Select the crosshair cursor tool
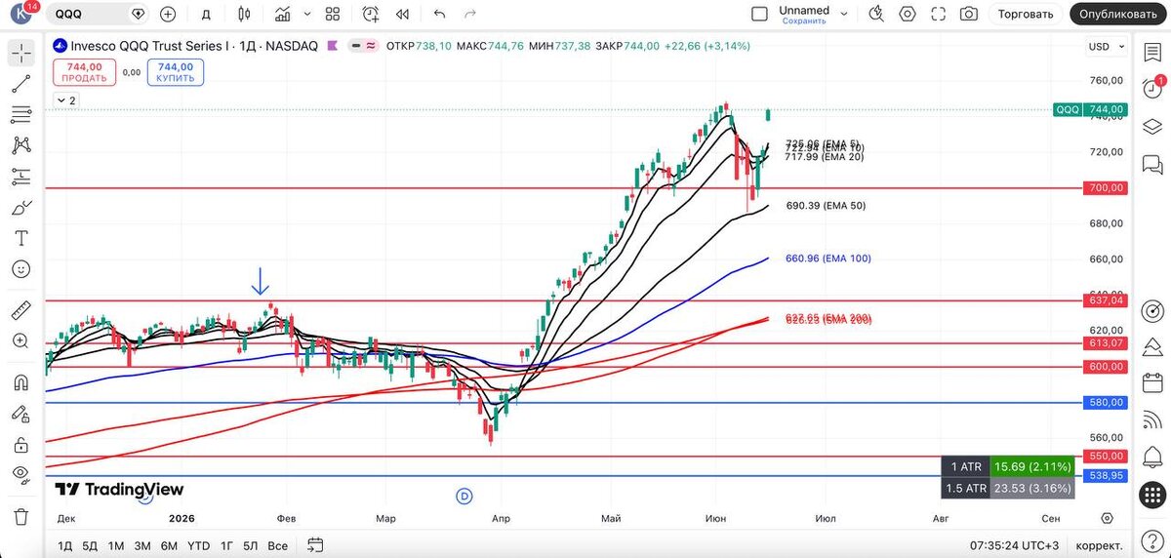1171x558 pixels. click(20, 54)
